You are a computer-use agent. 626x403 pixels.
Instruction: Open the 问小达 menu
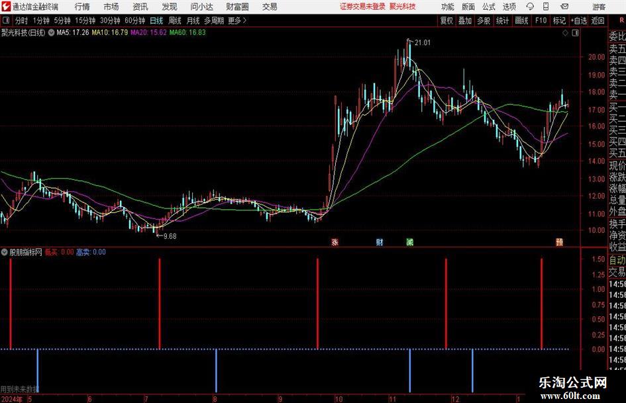click(201, 7)
